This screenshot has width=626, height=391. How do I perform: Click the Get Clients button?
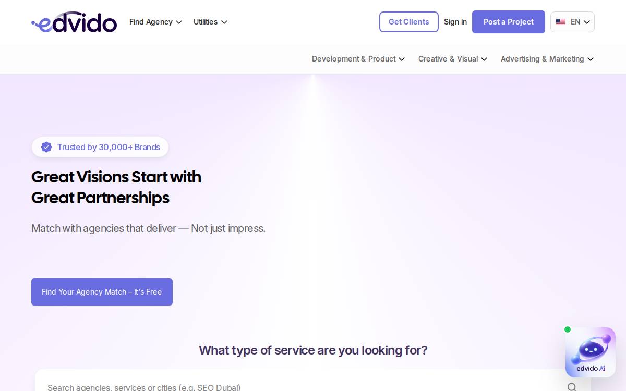pyautogui.click(x=409, y=22)
